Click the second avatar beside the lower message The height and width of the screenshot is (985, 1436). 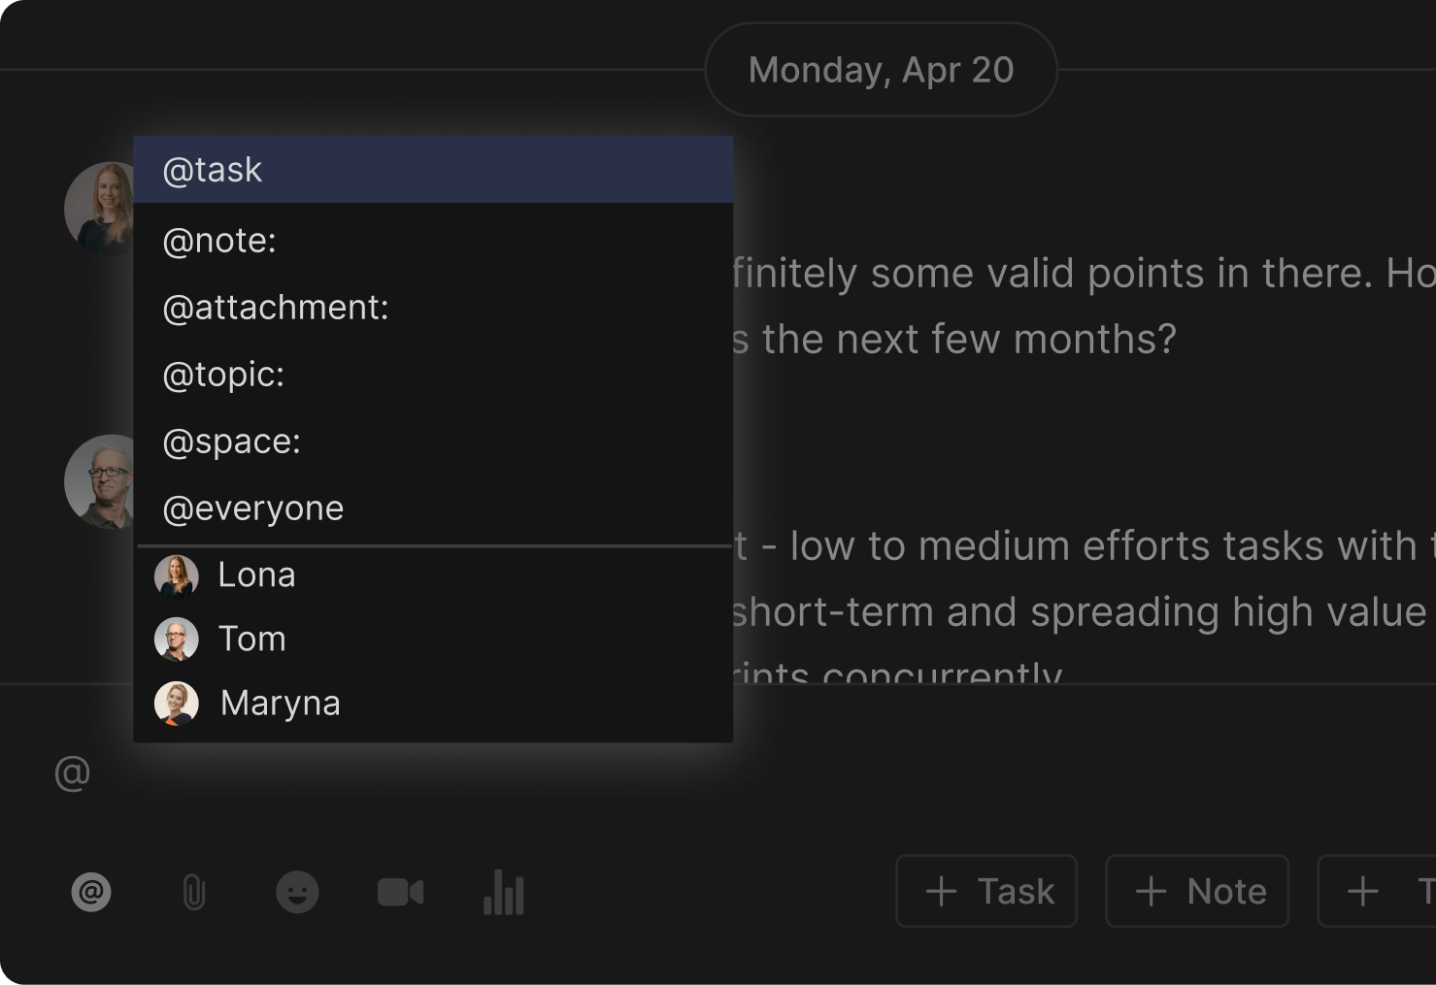pos(101,481)
